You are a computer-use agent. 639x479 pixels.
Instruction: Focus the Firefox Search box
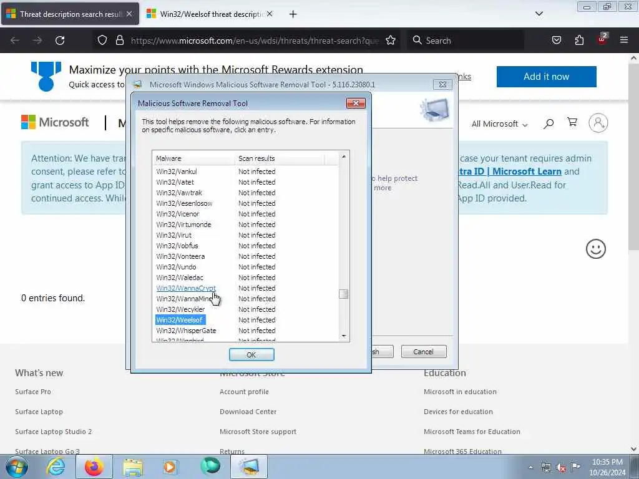(x=466, y=41)
